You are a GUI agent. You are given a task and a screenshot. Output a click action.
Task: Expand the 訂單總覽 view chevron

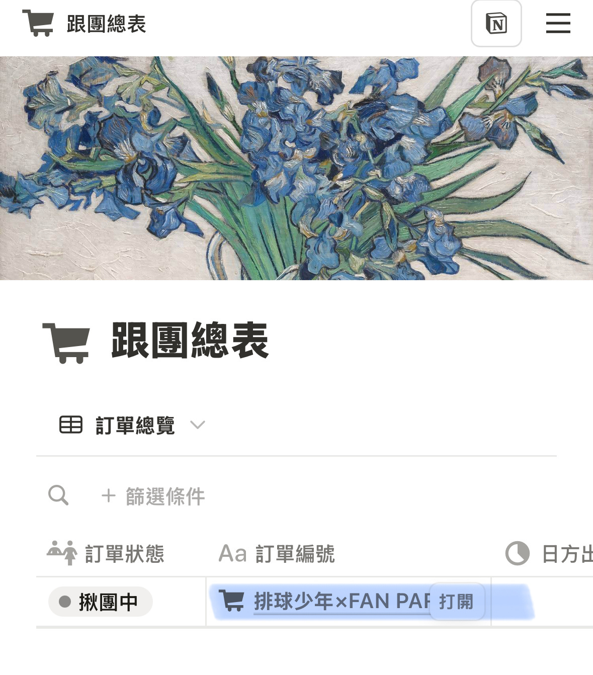point(198,425)
